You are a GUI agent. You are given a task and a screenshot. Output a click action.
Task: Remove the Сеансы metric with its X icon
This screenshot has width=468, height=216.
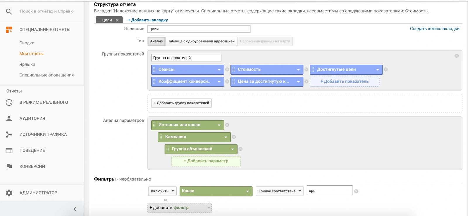point(227,69)
